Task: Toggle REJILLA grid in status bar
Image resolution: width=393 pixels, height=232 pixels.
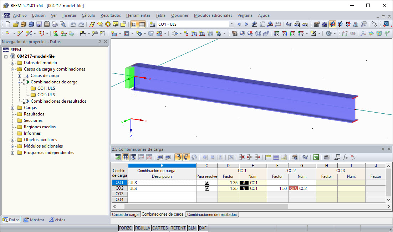Action: click(142, 228)
